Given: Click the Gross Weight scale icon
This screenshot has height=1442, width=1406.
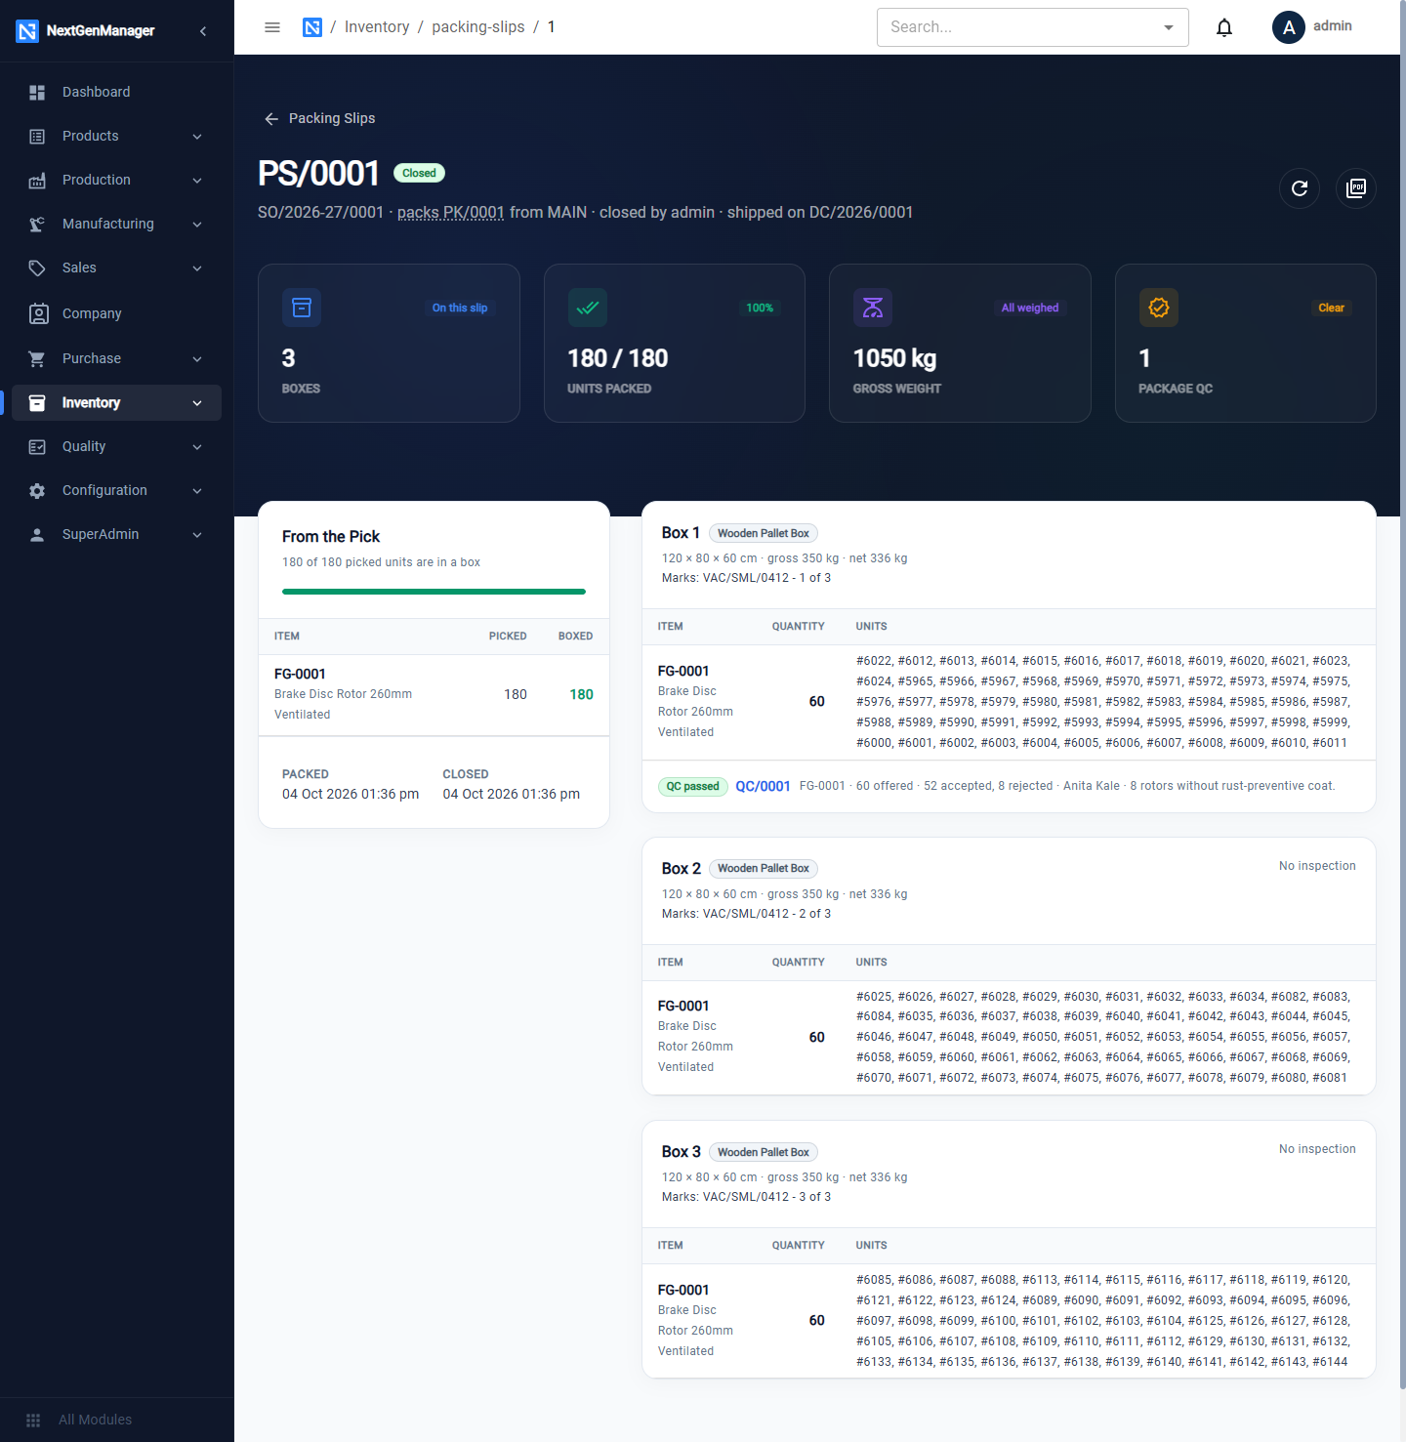Looking at the screenshot, I should tap(873, 308).
